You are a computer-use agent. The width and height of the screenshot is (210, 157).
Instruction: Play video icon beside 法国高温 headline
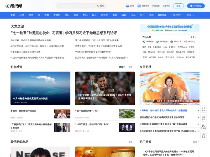[198, 124]
